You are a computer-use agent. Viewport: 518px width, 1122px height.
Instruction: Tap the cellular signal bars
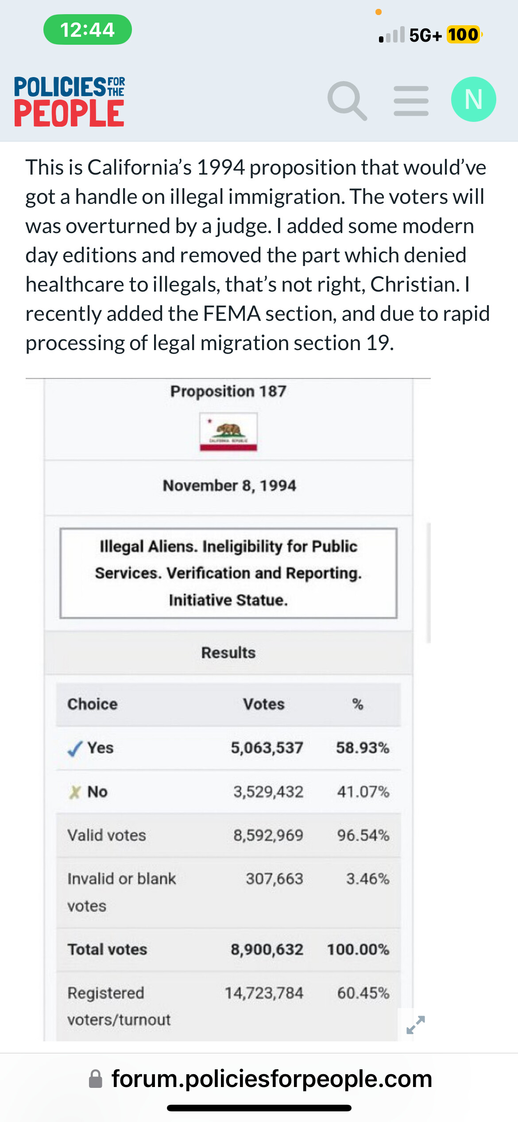click(x=392, y=35)
